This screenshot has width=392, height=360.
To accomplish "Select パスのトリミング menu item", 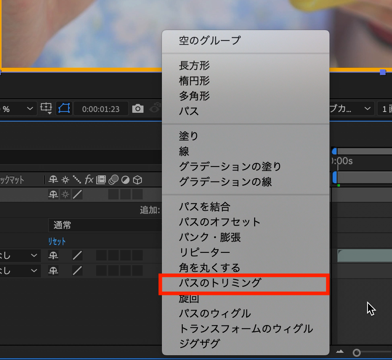I will [245, 283].
